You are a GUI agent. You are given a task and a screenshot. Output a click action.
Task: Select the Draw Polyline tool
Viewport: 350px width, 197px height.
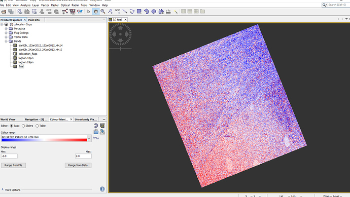coord(132,12)
